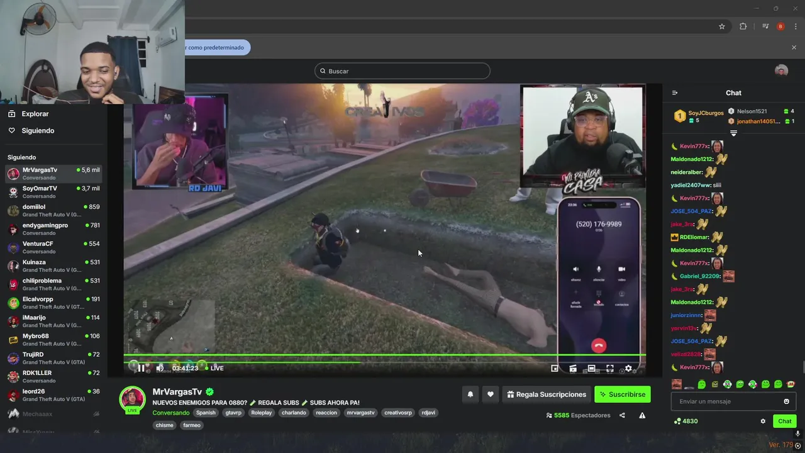
Task: Open Elcalvorpp channel in sidebar
Action: pyautogui.click(x=53, y=303)
